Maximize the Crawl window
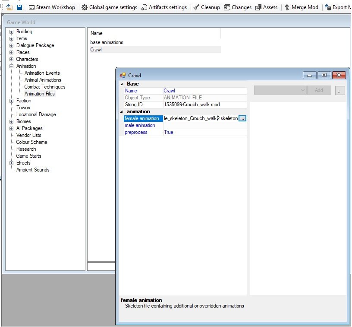 324,75
